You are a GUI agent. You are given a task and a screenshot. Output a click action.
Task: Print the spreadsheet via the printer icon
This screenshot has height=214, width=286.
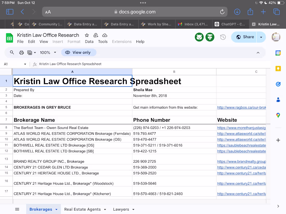click(x=21, y=52)
